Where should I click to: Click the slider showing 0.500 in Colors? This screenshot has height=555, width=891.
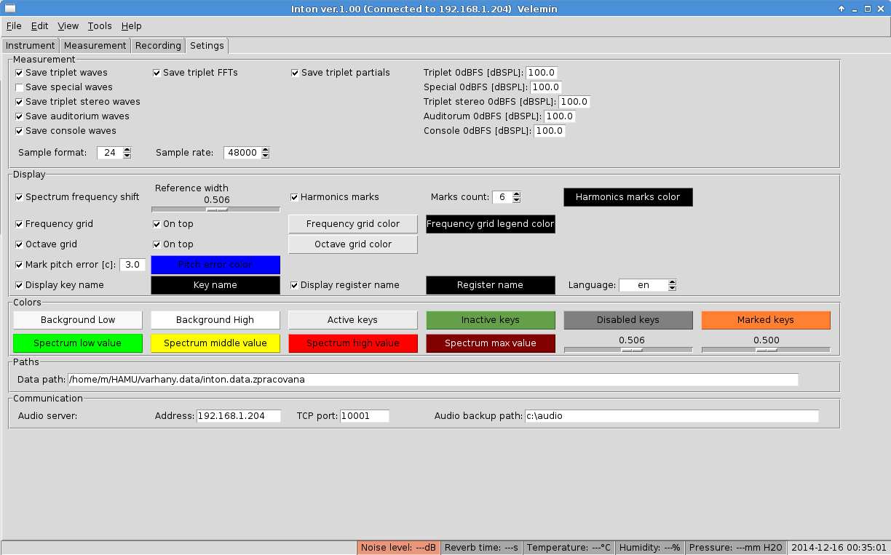(766, 350)
